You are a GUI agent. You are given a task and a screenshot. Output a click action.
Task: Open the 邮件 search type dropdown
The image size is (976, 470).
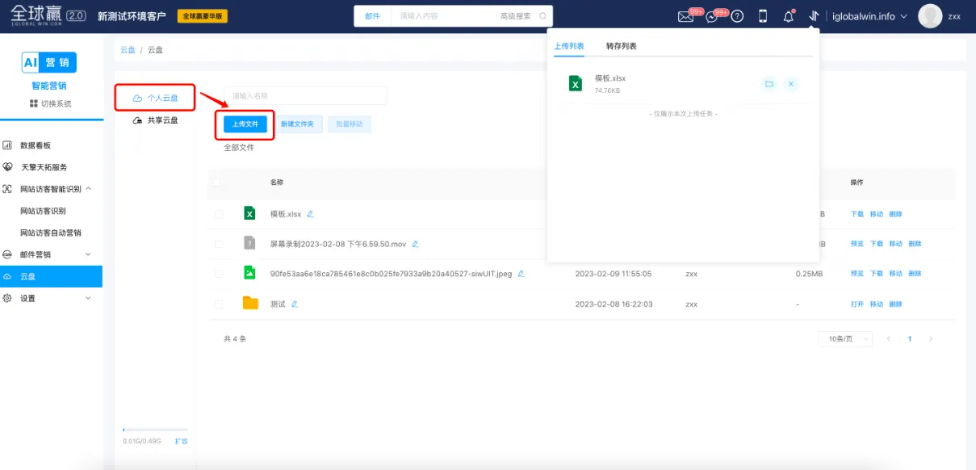[372, 16]
